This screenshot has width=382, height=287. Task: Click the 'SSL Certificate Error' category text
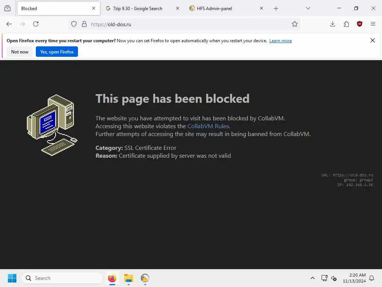(x=150, y=148)
